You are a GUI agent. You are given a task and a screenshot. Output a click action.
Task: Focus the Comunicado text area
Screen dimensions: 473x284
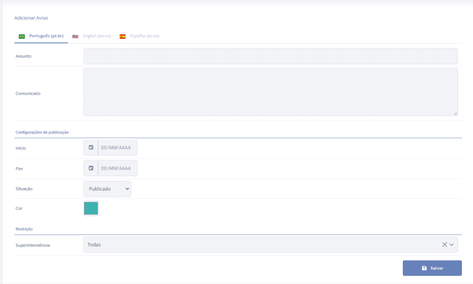[x=270, y=92]
